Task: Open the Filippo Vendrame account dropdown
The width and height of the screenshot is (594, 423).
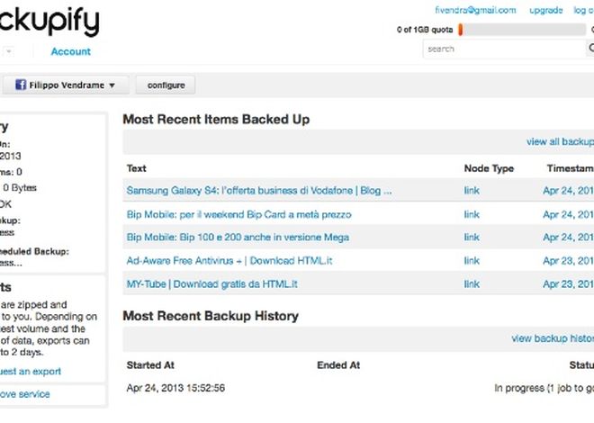Action: click(66, 85)
